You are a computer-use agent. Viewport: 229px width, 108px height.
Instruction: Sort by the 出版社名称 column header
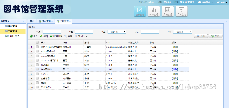tap(138, 43)
